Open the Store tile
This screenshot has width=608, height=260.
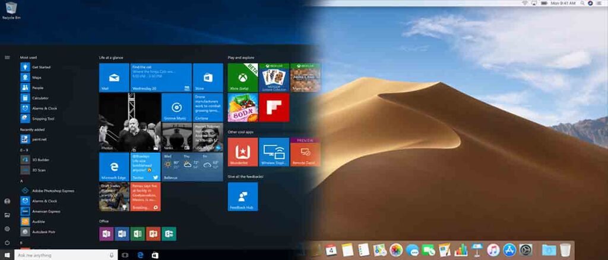[208, 78]
